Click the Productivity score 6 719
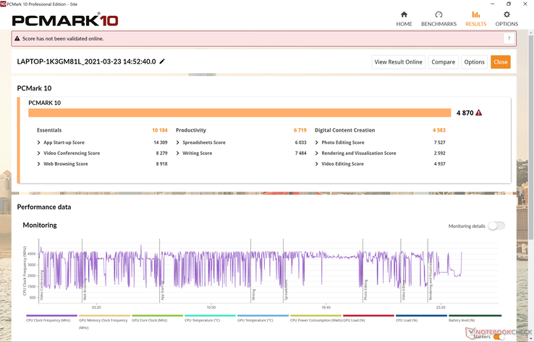 click(x=300, y=130)
